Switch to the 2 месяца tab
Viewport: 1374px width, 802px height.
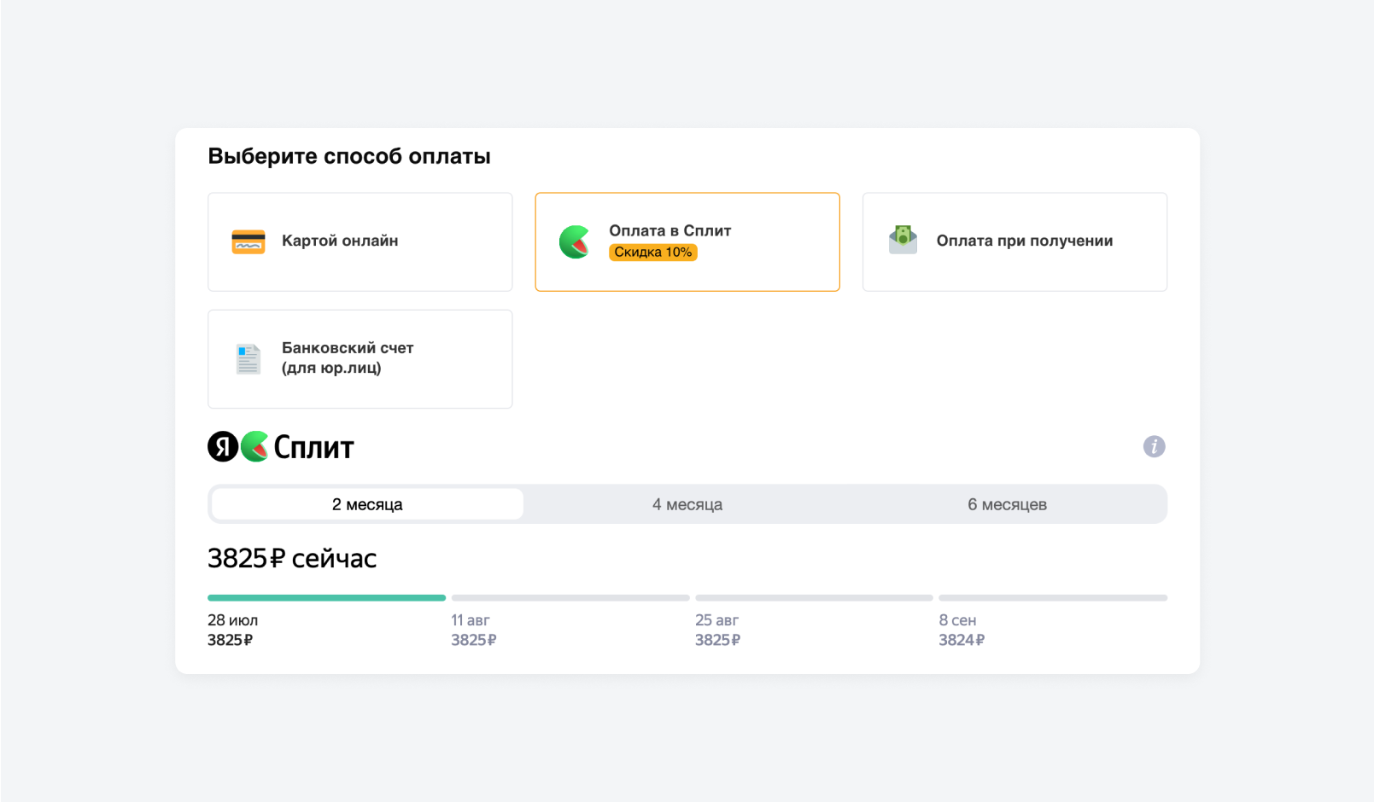pyautogui.click(x=367, y=504)
